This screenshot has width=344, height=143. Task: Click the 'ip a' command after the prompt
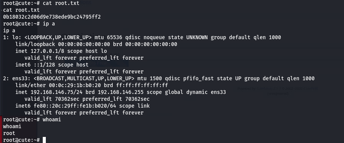49,24
